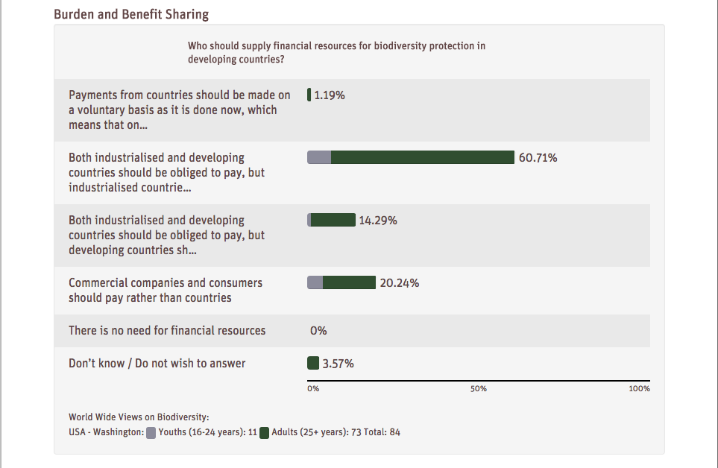Click the green bar for 20.24% result

click(x=349, y=282)
